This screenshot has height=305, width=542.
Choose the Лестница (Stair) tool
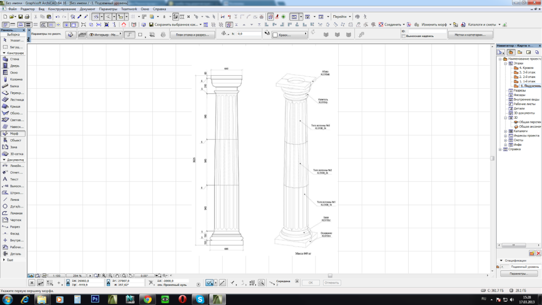(16, 100)
